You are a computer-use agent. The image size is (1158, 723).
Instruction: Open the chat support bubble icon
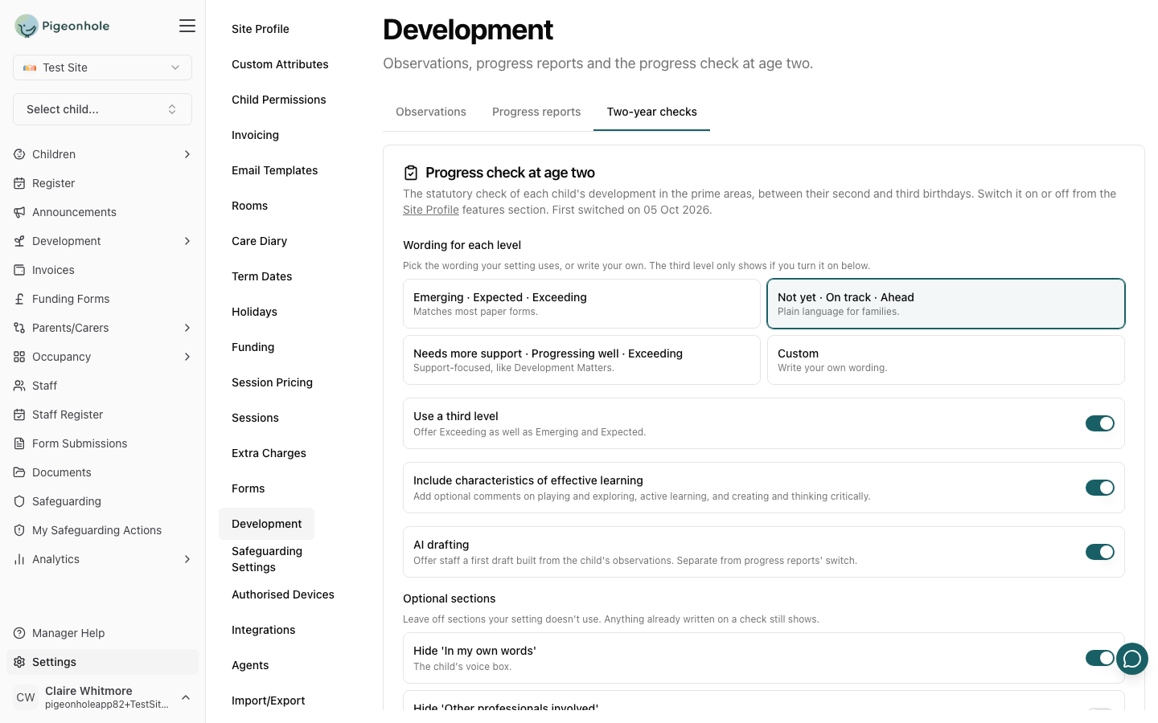pos(1132,659)
